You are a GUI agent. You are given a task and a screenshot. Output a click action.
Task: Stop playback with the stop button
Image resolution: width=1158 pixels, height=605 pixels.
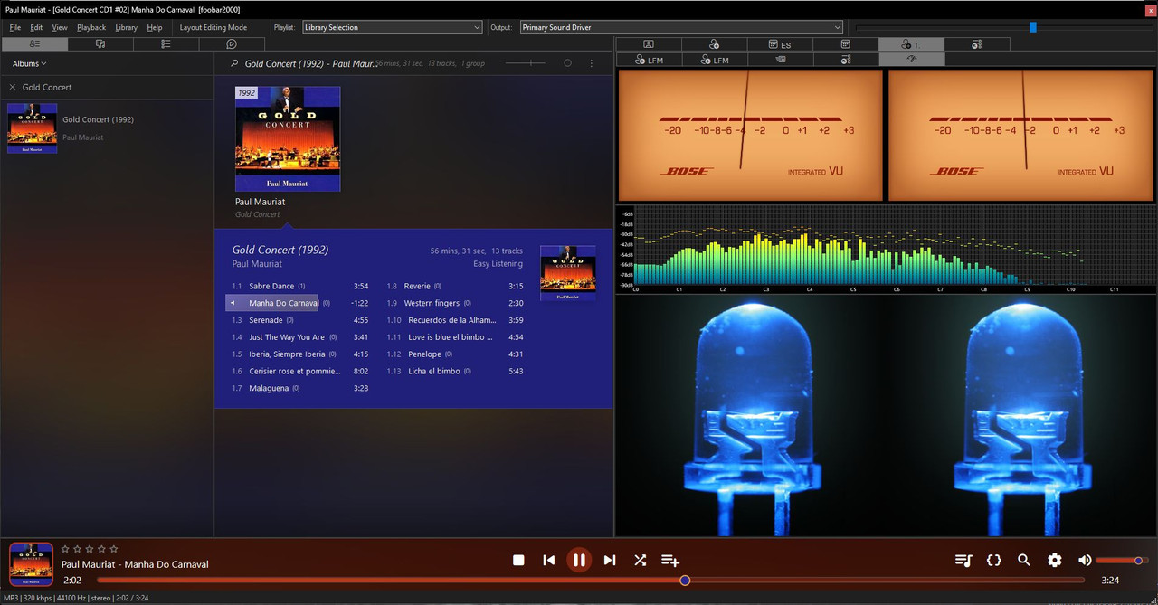click(518, 561)
